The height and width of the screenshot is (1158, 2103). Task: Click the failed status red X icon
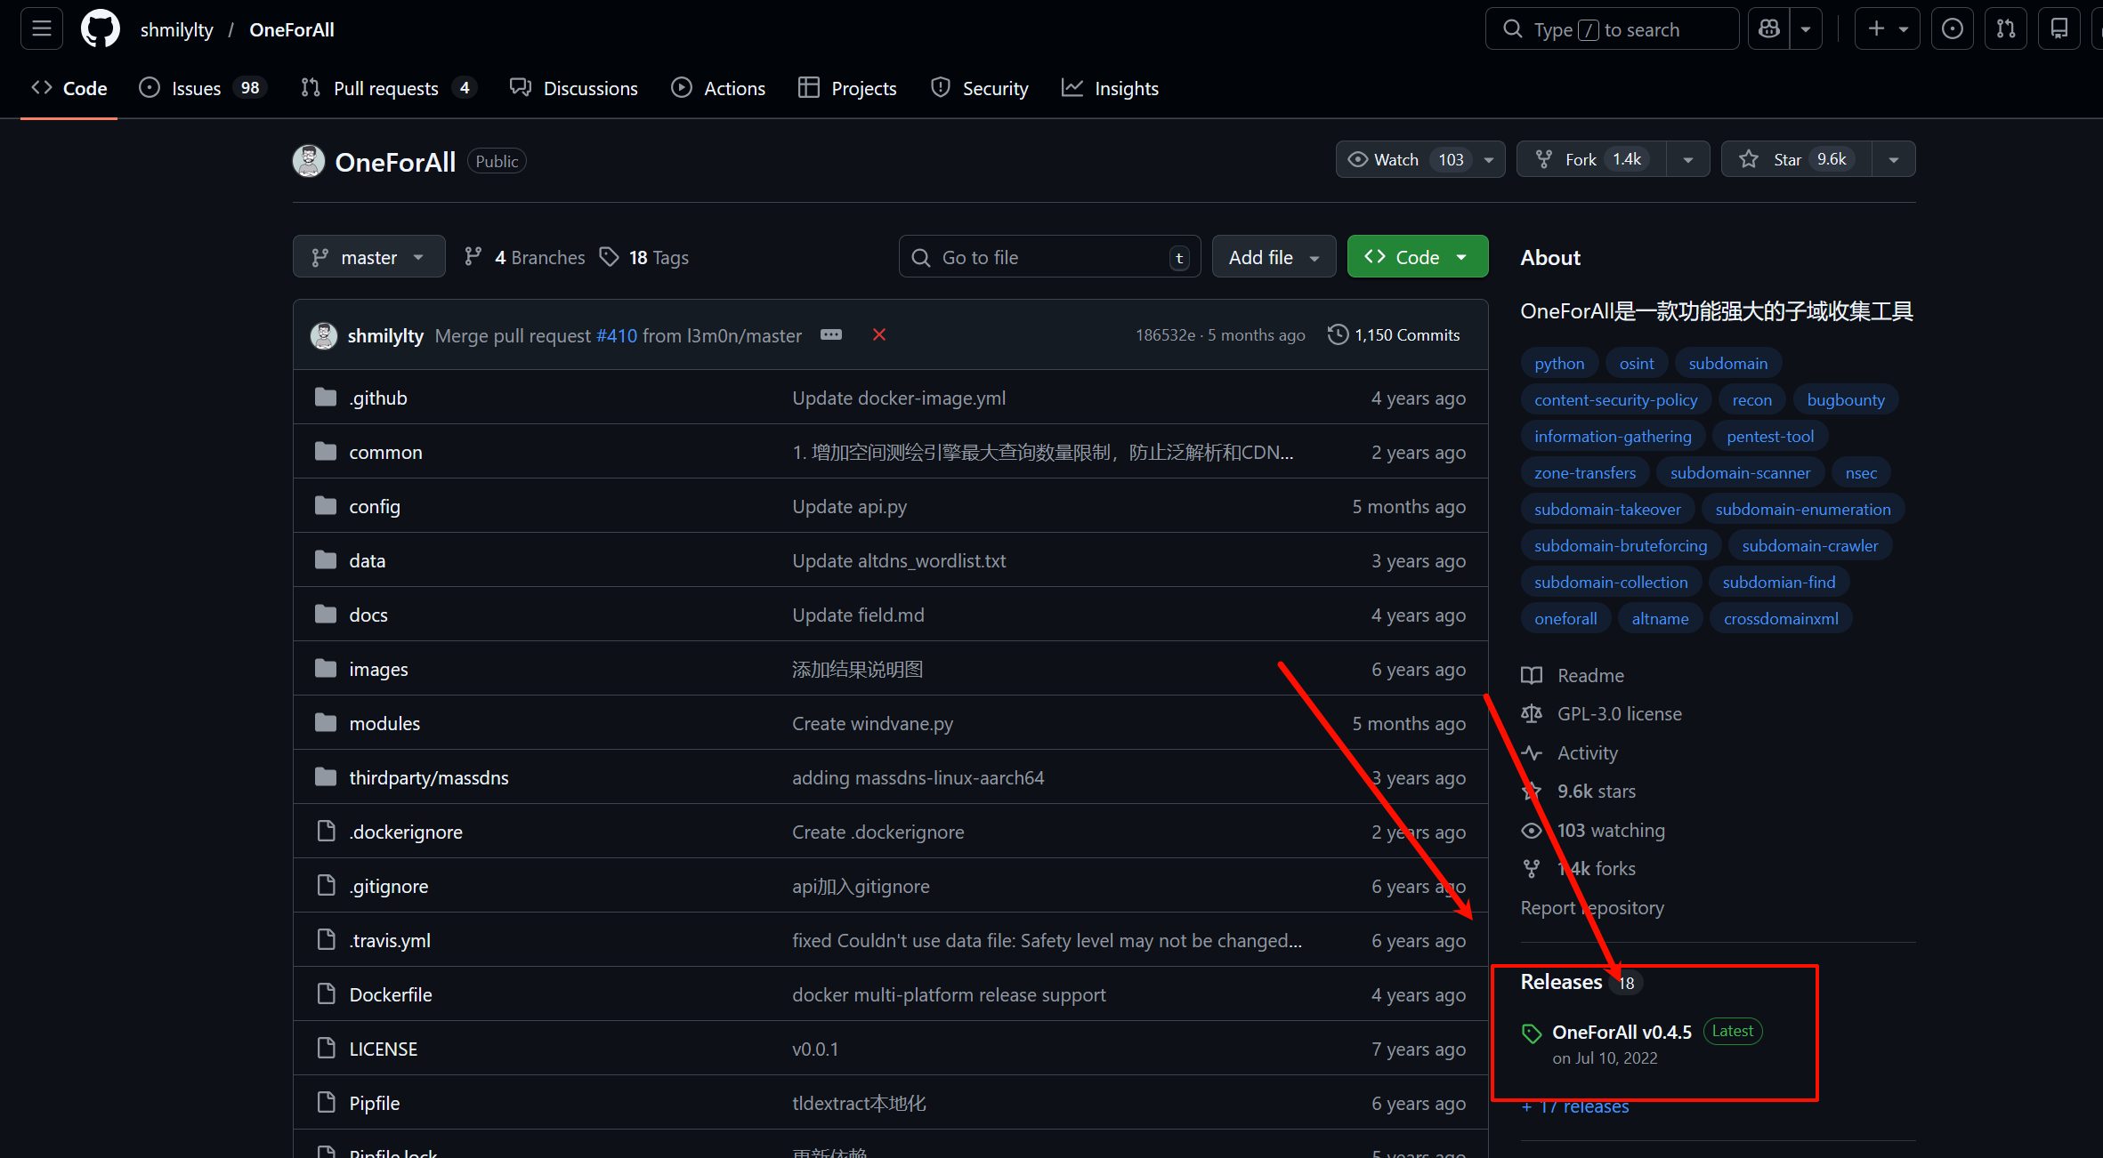[879, 334]
